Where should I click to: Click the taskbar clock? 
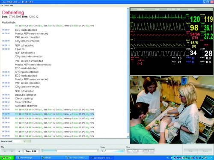[x=209, y=158]
